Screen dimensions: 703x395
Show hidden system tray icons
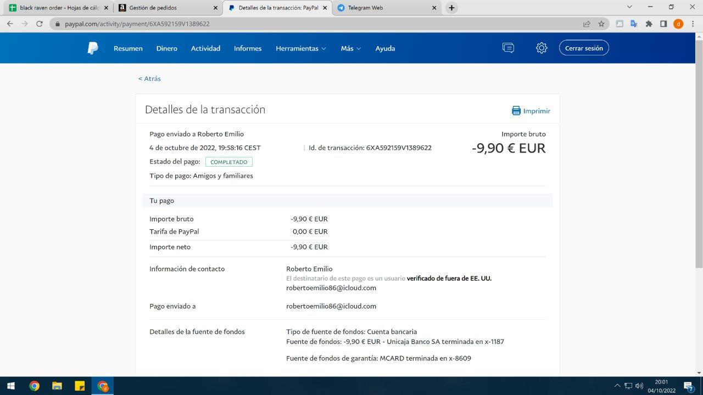pos(617,386)
